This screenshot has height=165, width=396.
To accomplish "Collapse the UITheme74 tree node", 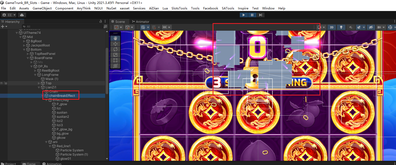I will [x=17, y=33].
